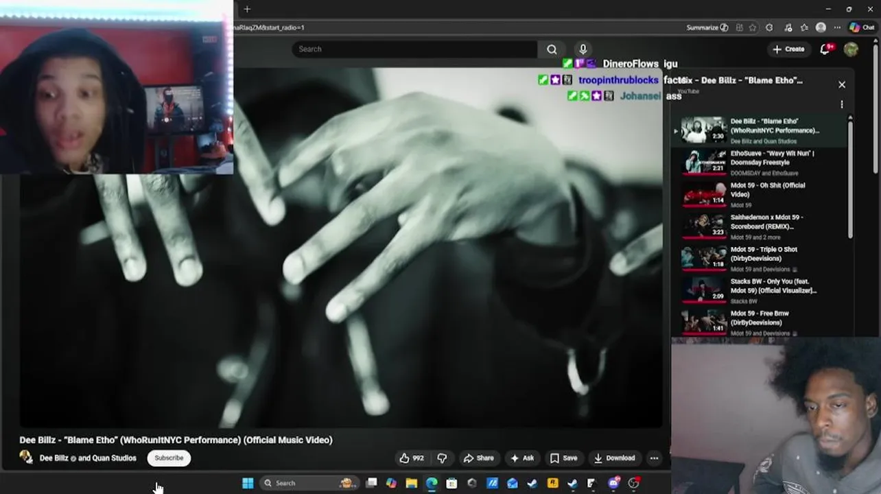Open the favorites list icon
Viewport: 881px width, 494px height.
(804, 27)
